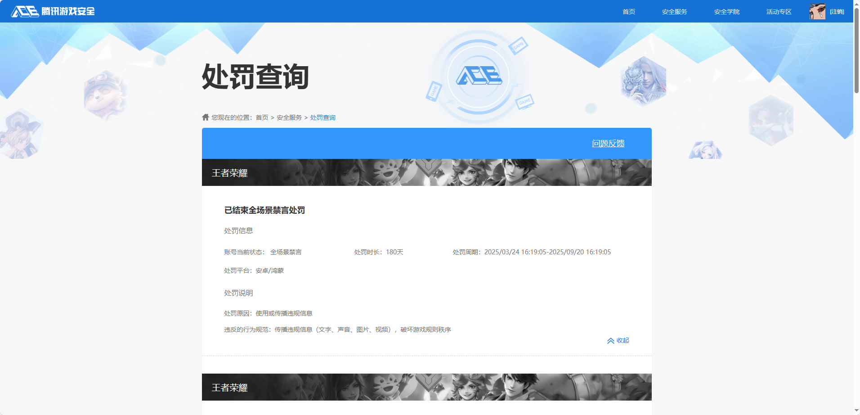860x415 pixels.
Task: Open the 安全服务 navigation menu
Action: tap(674, 12)
